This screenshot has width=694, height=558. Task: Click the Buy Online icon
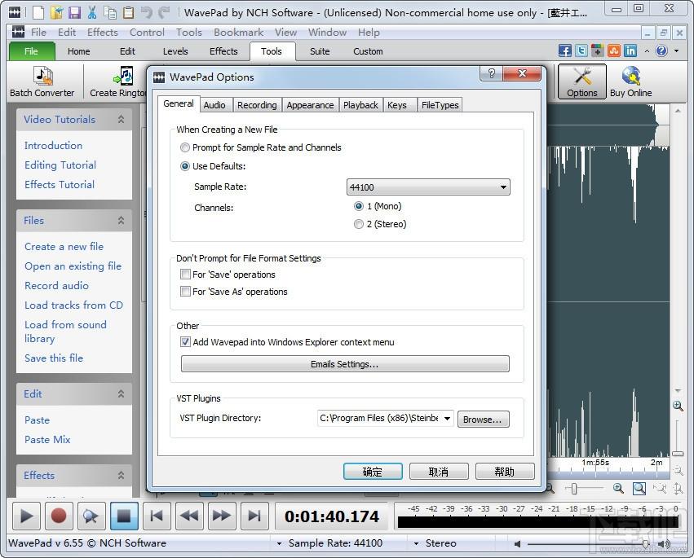pos(630,81)
